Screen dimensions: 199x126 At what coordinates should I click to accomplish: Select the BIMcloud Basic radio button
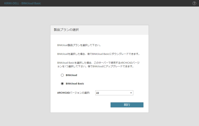62,84
